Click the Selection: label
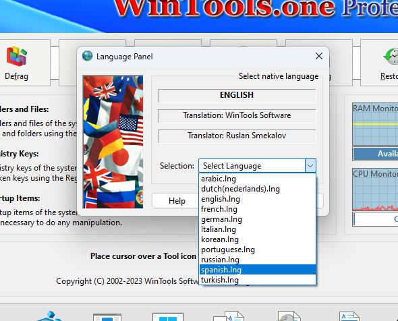Screen dimensions: 398x321 pos(177,166)
